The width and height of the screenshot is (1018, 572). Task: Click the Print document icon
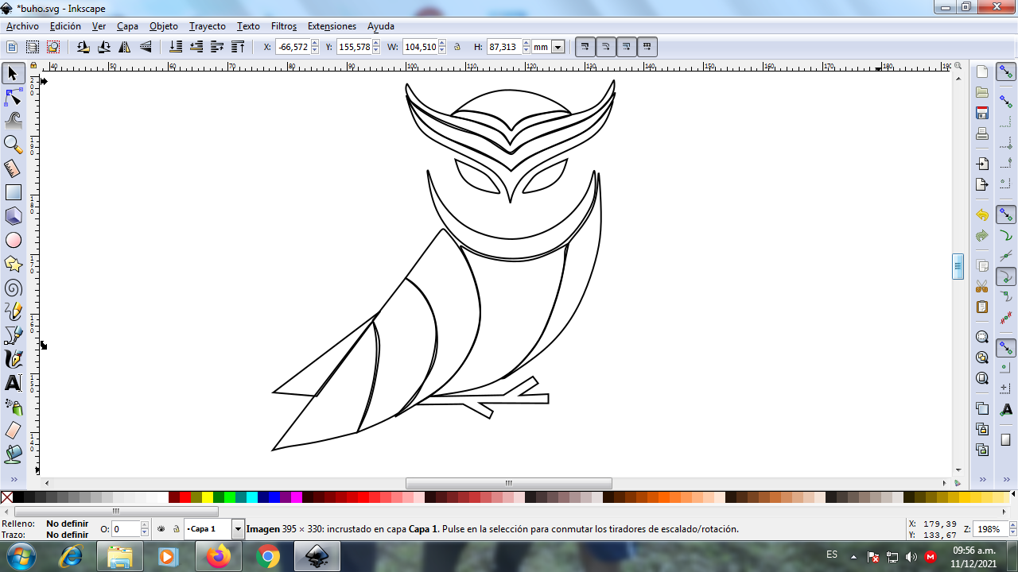click(x=982, y=133)
